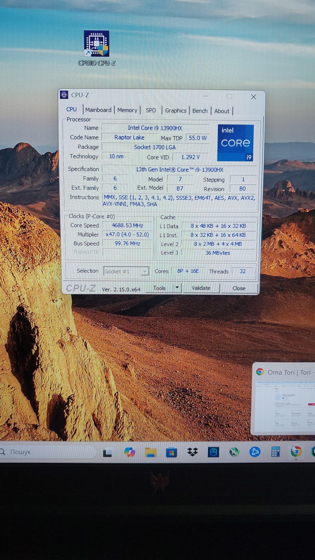
Task: Switch to the Graphics tab
Action: click(x=176, y=111)
